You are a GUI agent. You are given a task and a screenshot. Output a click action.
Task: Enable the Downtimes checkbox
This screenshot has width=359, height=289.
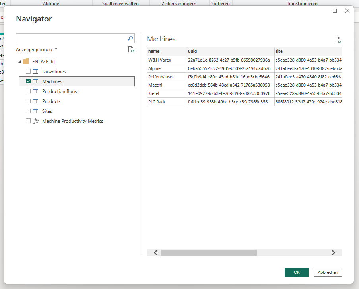pos(28,71)
